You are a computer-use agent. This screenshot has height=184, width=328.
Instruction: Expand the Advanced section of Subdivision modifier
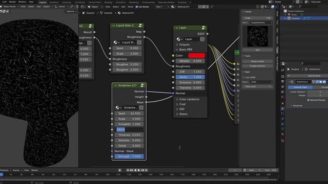(296, 106)
